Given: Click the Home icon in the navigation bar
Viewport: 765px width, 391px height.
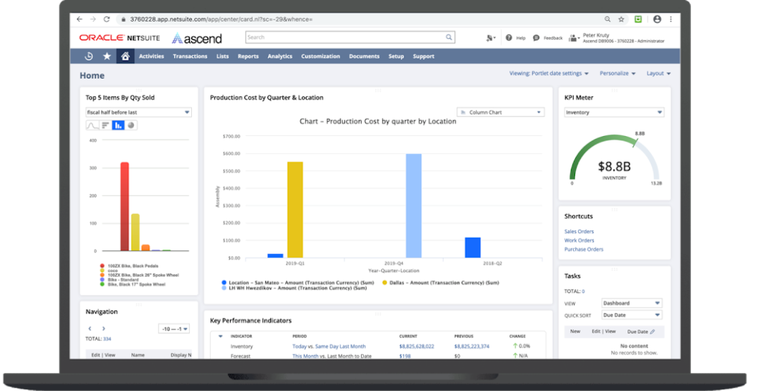Looking at the screenshot, I should (x=126, y=56).
